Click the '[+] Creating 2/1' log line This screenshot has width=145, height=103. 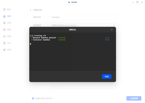click(38, 36)
